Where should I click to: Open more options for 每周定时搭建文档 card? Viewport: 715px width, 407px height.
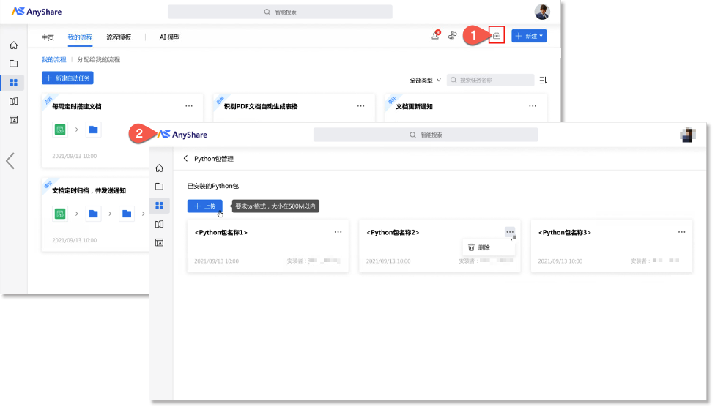[x=189, y=106]
